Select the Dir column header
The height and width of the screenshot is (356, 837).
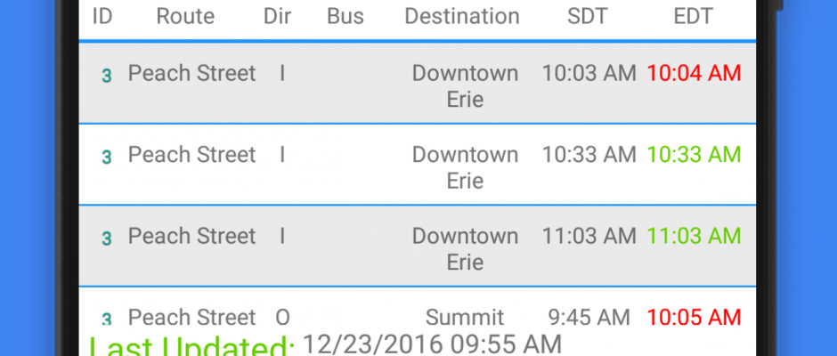(x=277, y=16)
